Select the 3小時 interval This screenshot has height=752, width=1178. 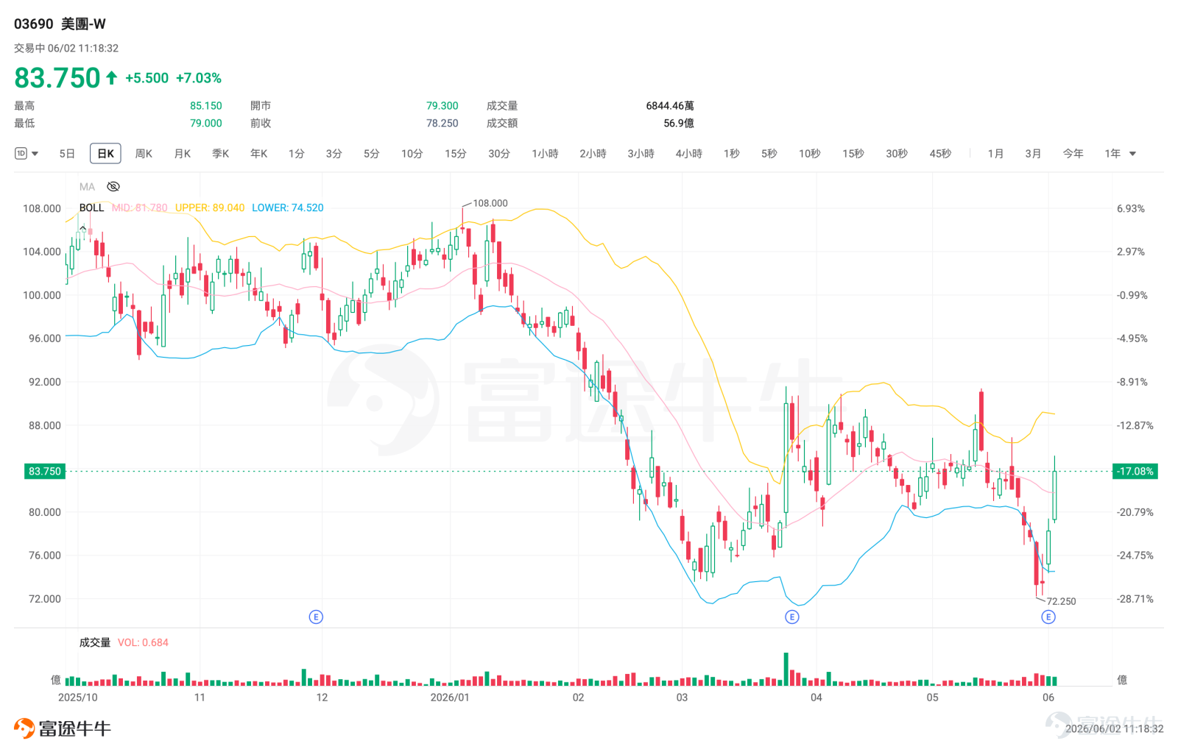[x=641, y=154]
